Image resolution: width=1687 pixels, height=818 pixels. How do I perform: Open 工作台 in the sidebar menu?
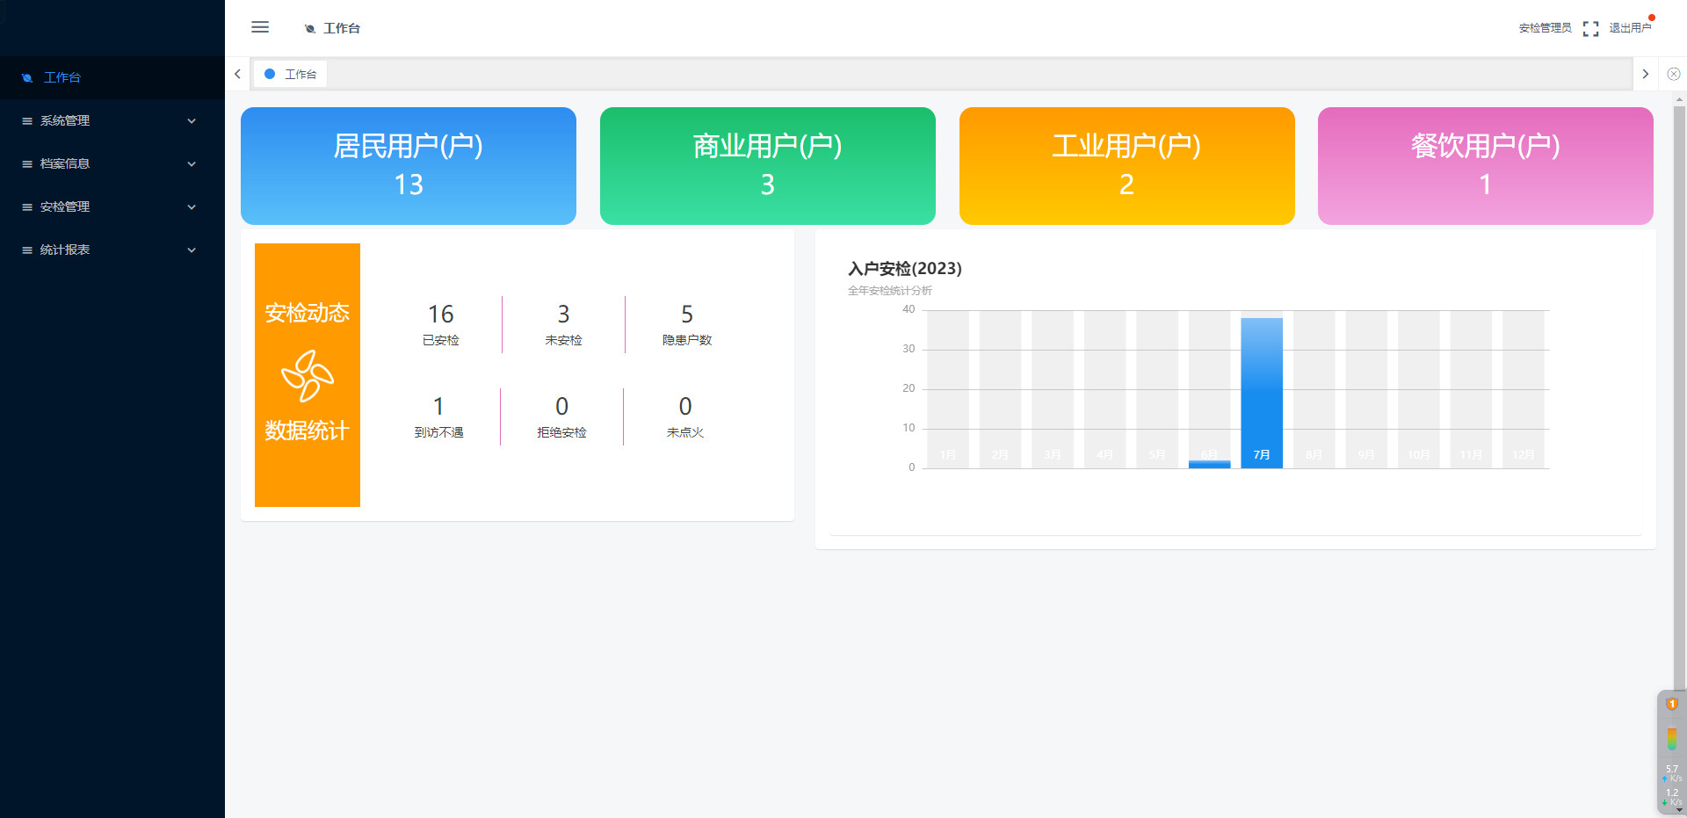[62, 77]
